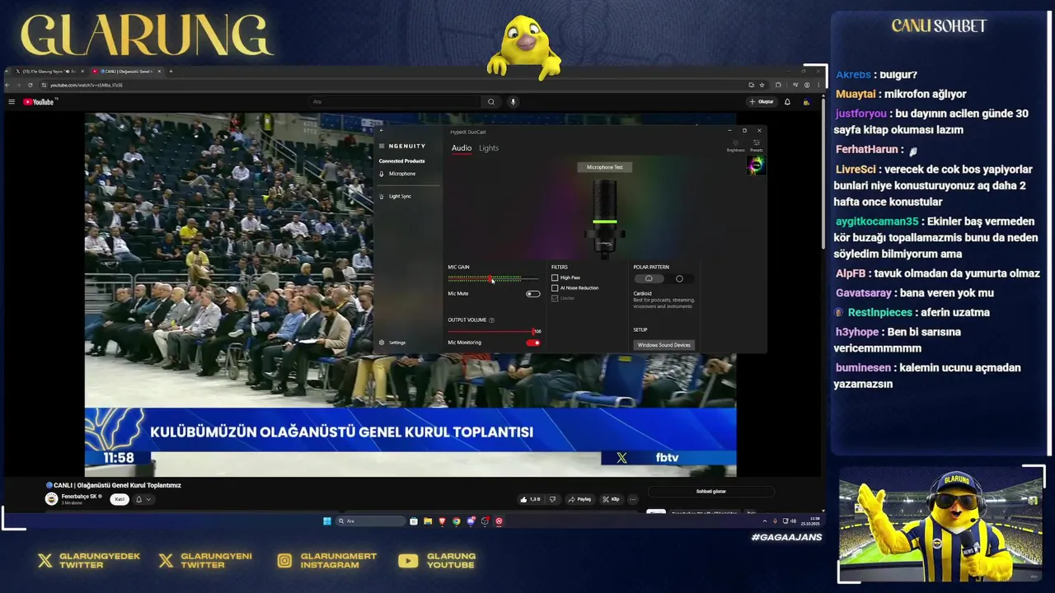Screen dimensions: 1055x593
Task: Open YouTube notifications bell
Action: [787, 102]
